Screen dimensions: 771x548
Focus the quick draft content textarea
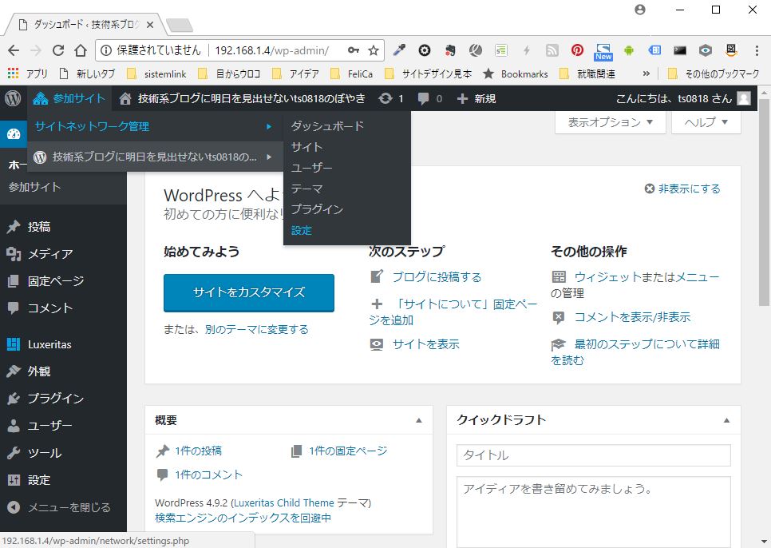[594, 511]
